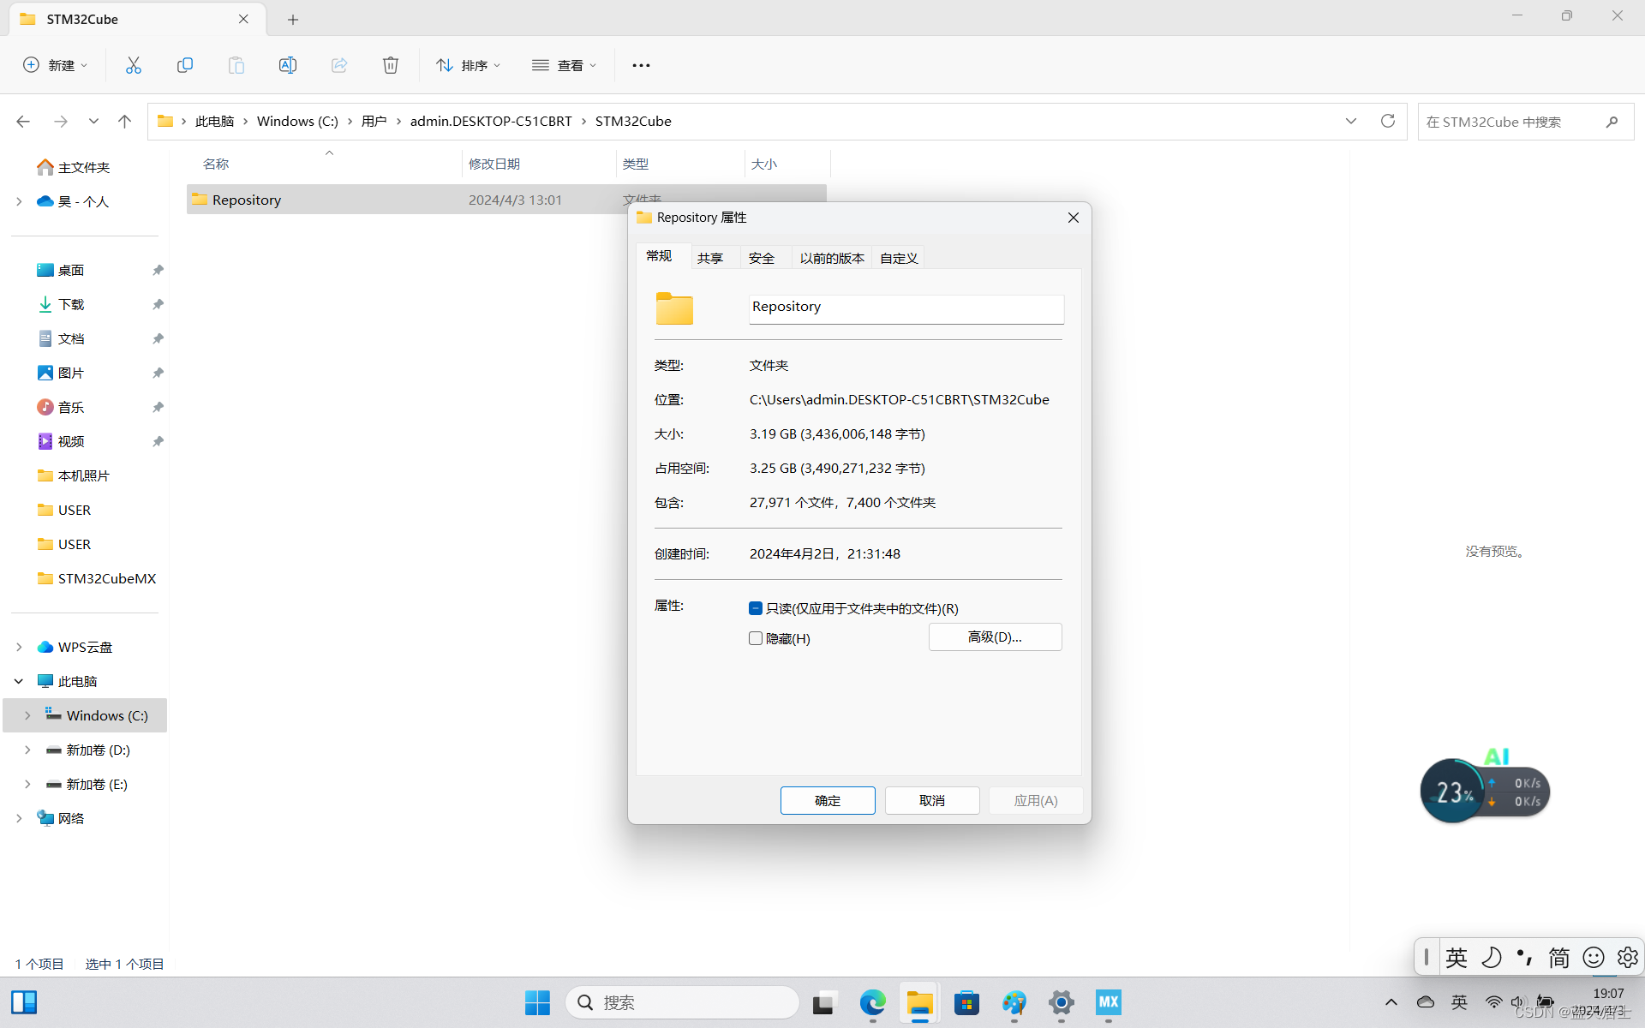Switch to the Sharing (共享) tab

(709, 258)
